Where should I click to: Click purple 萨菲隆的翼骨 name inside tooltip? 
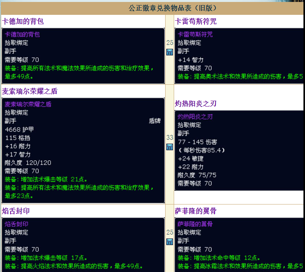[x=195, y=224]
